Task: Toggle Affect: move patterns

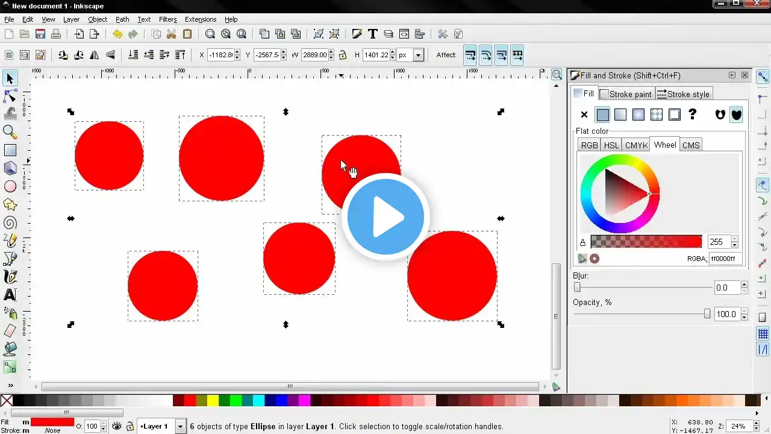Action: point(517,55)
